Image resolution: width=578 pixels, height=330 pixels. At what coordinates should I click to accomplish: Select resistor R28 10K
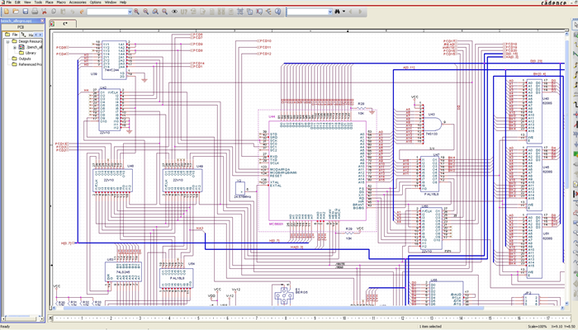362,109
